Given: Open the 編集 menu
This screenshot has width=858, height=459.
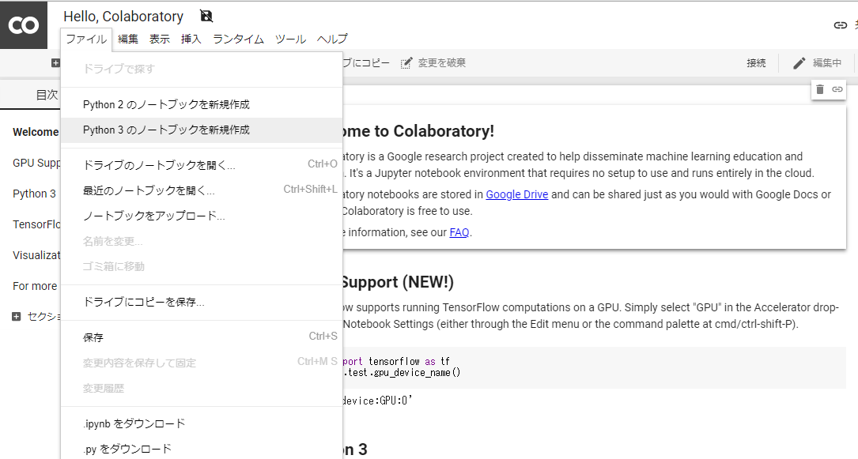Looking at the screenshot, I should (x=128, y=39).
